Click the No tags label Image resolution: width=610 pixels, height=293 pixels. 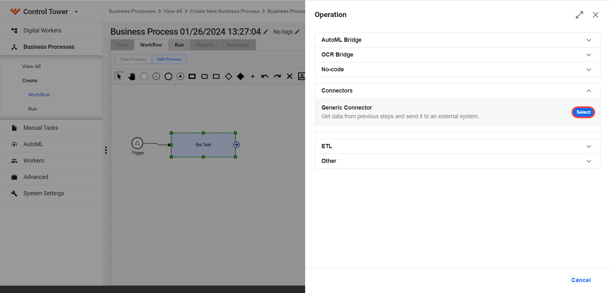pyautogui.click(x=283, y=32)
